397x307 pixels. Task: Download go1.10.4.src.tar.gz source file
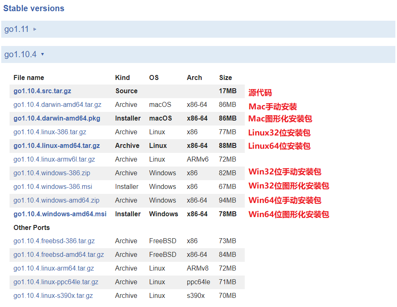[x=42, y=91]
